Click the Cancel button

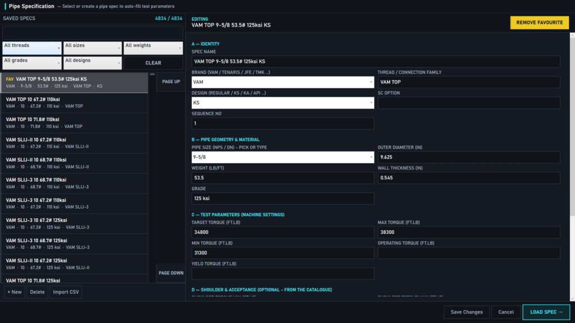(x=506, y=312)
